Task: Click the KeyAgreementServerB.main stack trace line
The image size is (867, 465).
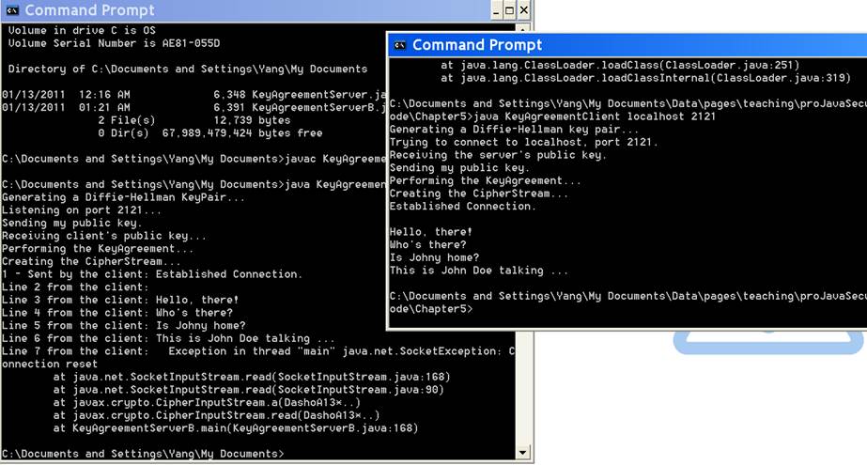Action: tap(235, 428)
